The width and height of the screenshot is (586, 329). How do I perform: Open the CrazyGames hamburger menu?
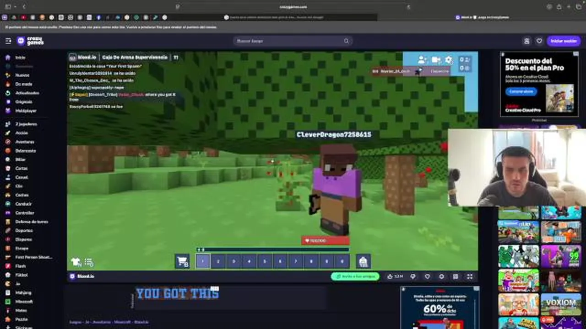pos(8,41)
